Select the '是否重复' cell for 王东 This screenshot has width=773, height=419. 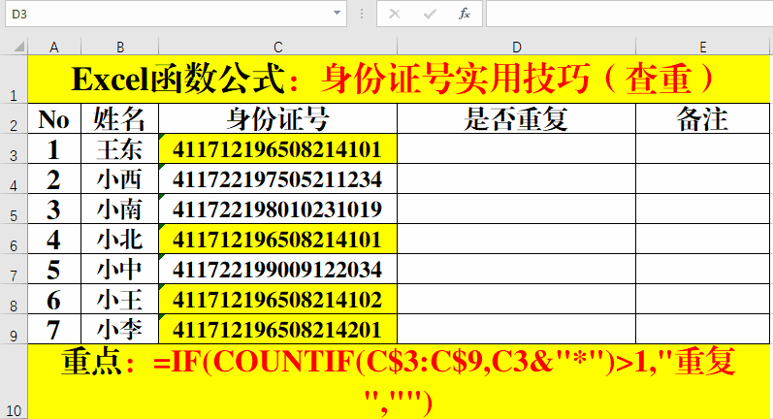517,148
